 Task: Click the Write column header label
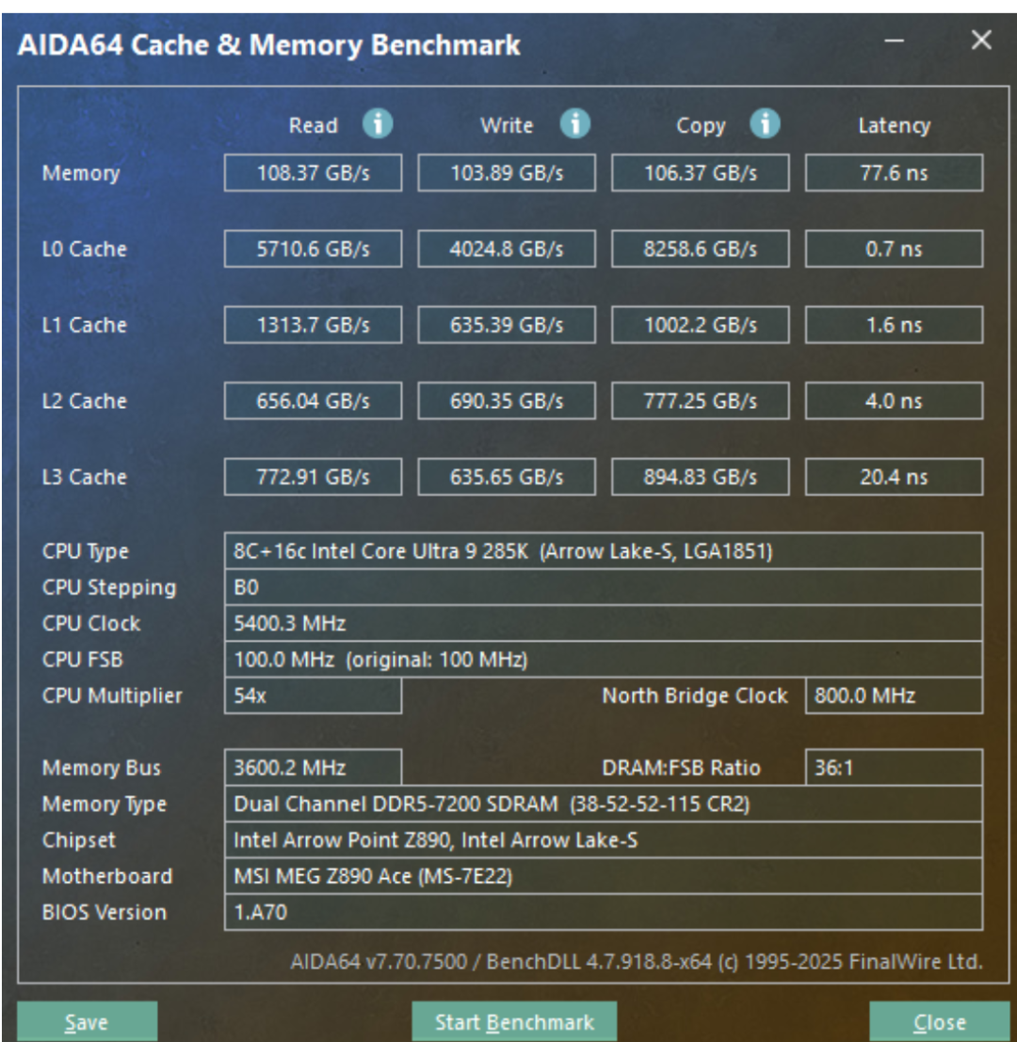pos(507,125)
